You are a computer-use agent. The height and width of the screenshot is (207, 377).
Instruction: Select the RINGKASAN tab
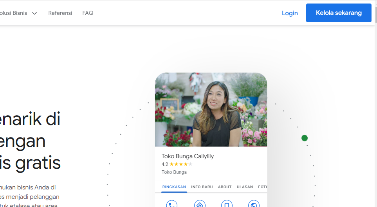[x=174, y=187]
